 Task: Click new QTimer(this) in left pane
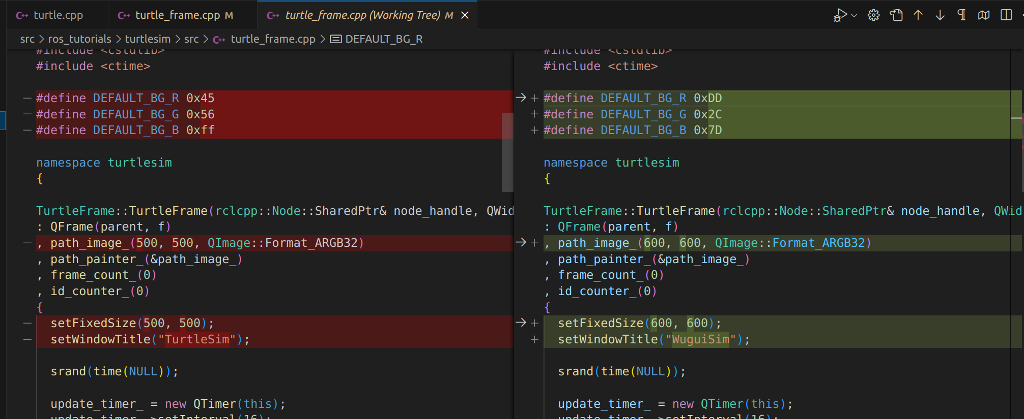tap(221, 404)
